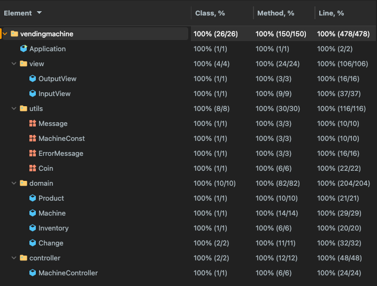The width and height of the screenshot is (377, 286).
Task: Collapse the view package node
Action: click(14, 63)
